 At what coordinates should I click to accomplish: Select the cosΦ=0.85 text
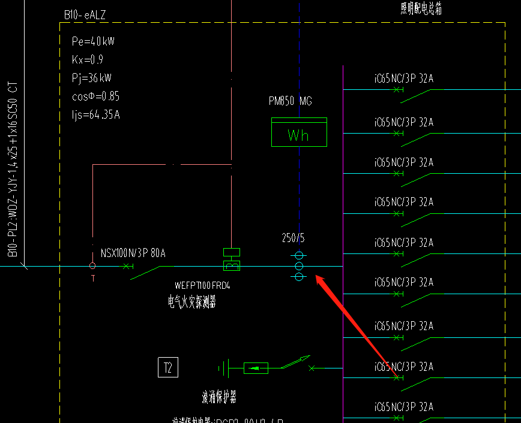(x=95, y=96)
